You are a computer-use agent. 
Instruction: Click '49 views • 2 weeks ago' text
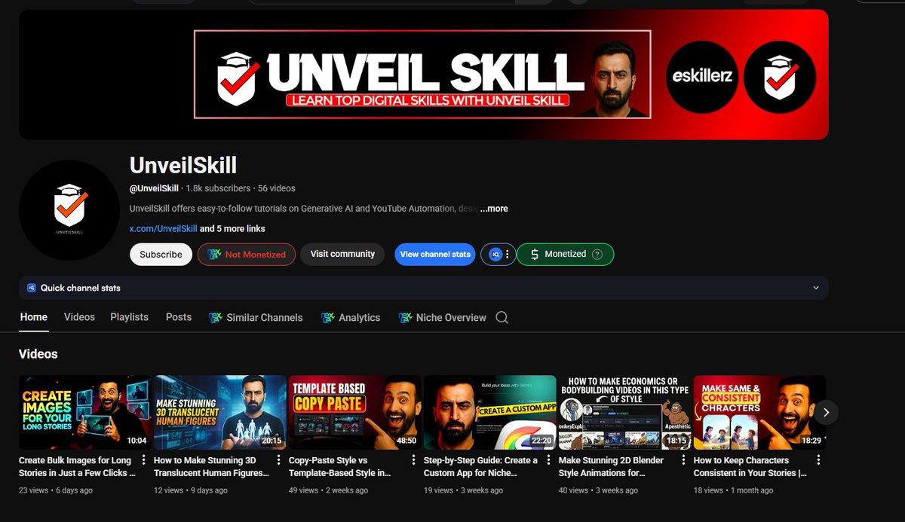pos(329,490)
